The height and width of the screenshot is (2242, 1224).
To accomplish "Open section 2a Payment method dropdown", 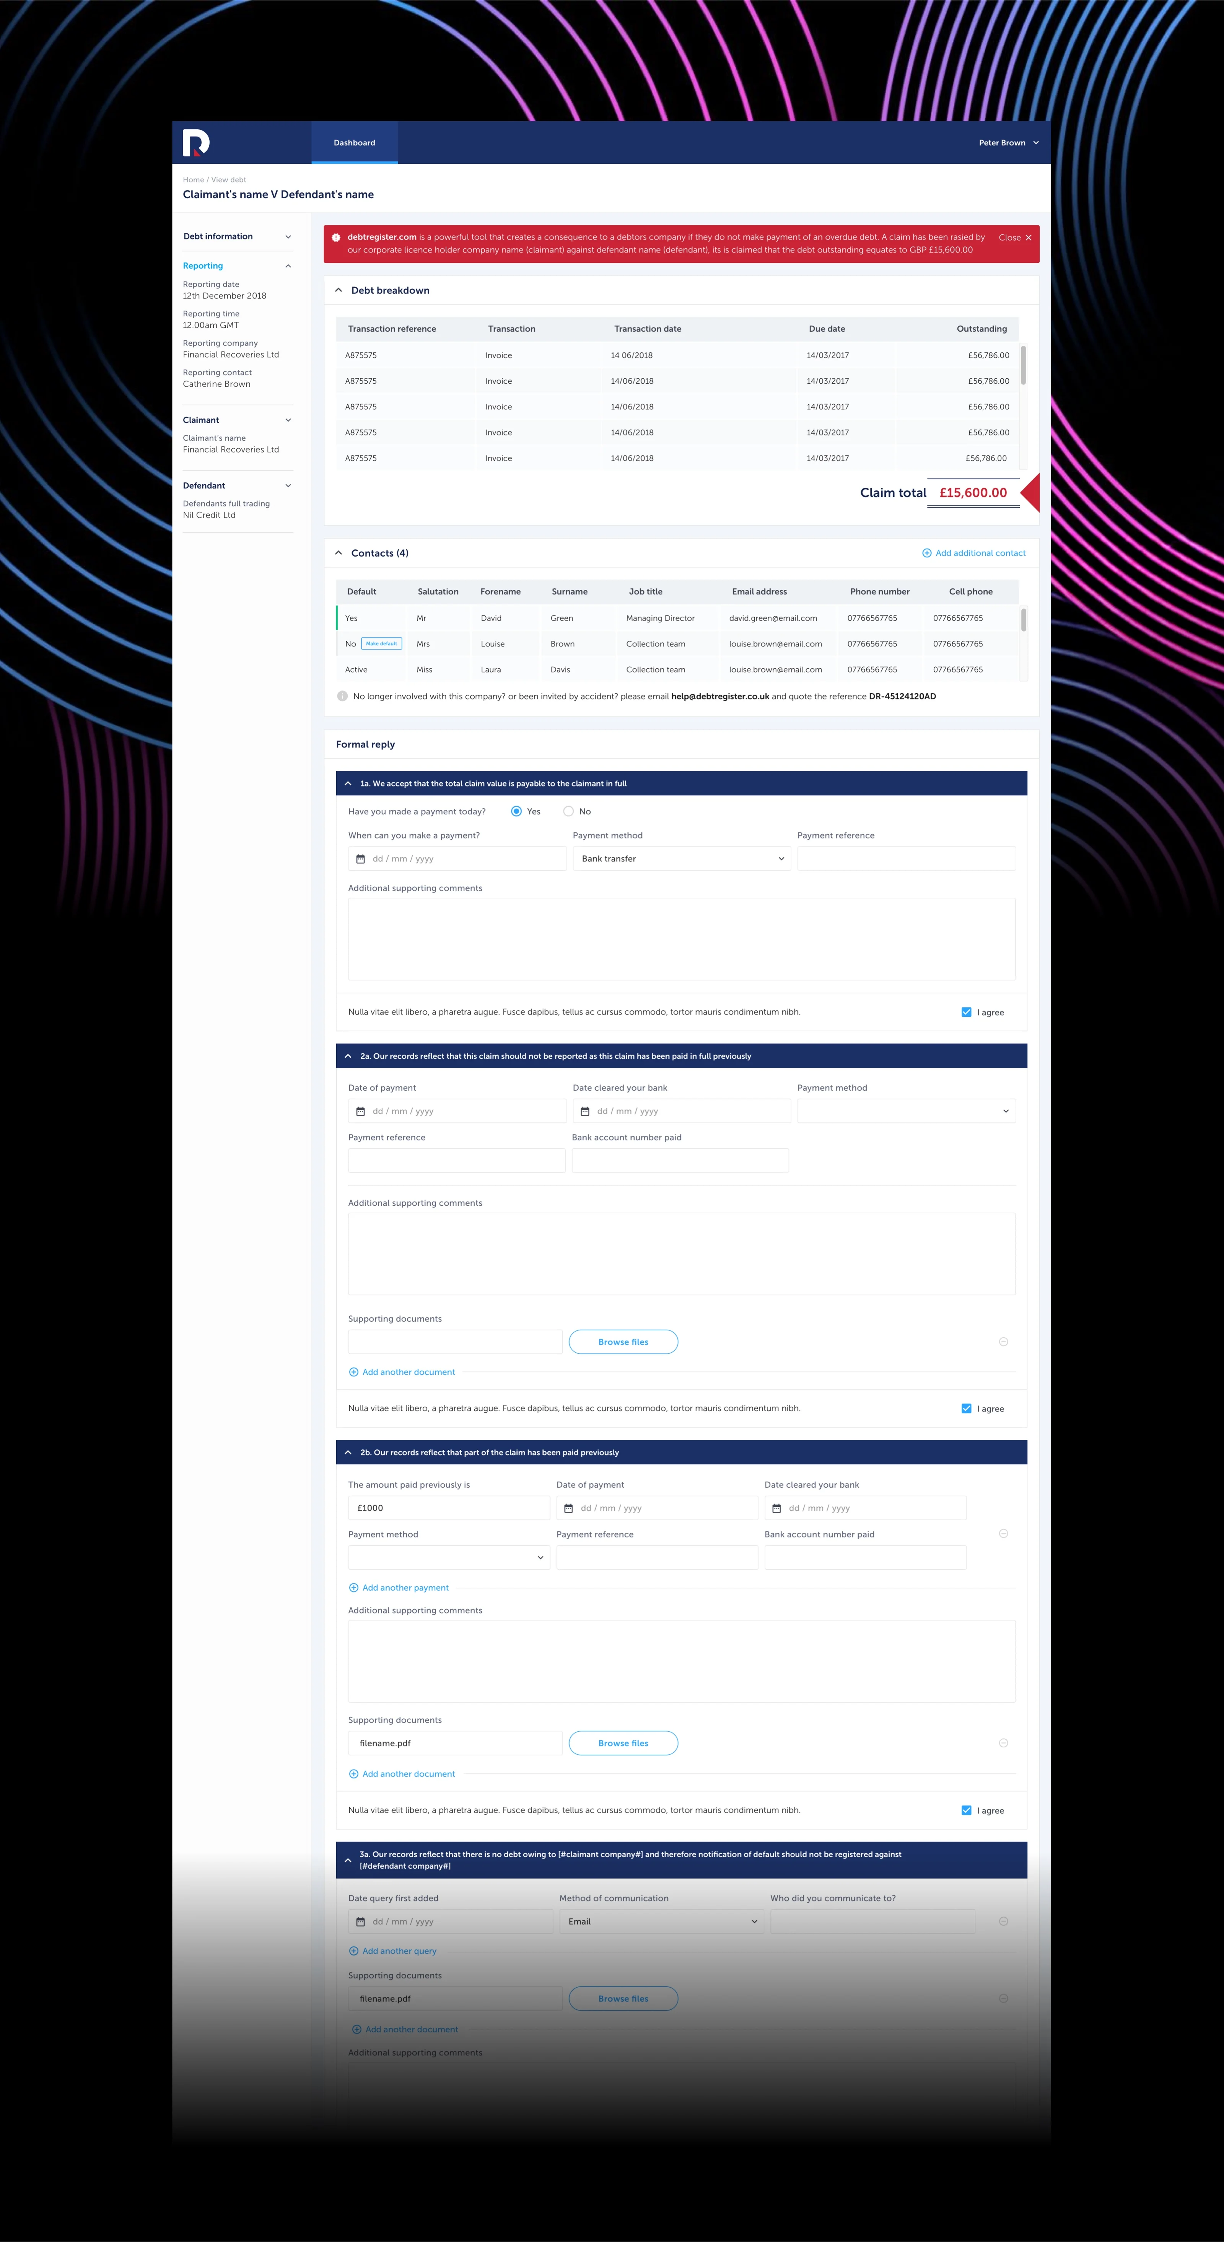I will 906,1111.
